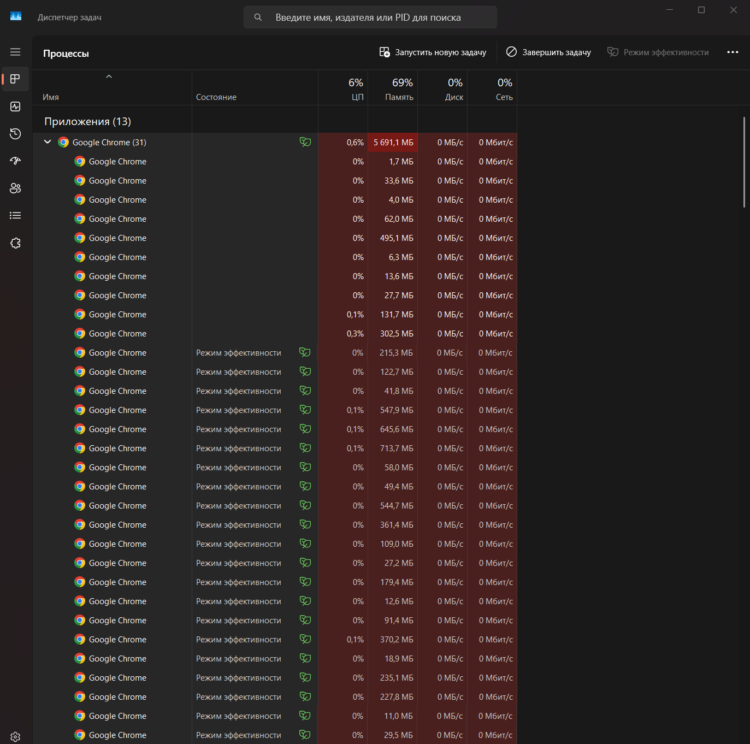The image size is (750, 744).
Task: Click the vertical scrollbar thumb of the process list
Action: pos(744,162)
